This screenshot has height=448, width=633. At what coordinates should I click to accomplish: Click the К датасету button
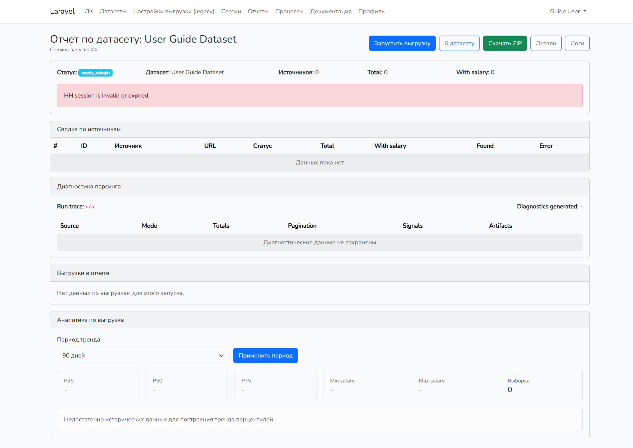(459, 43)
